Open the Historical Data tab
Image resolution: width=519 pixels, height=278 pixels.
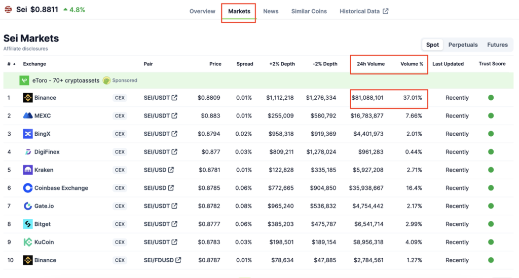[364, 11]
